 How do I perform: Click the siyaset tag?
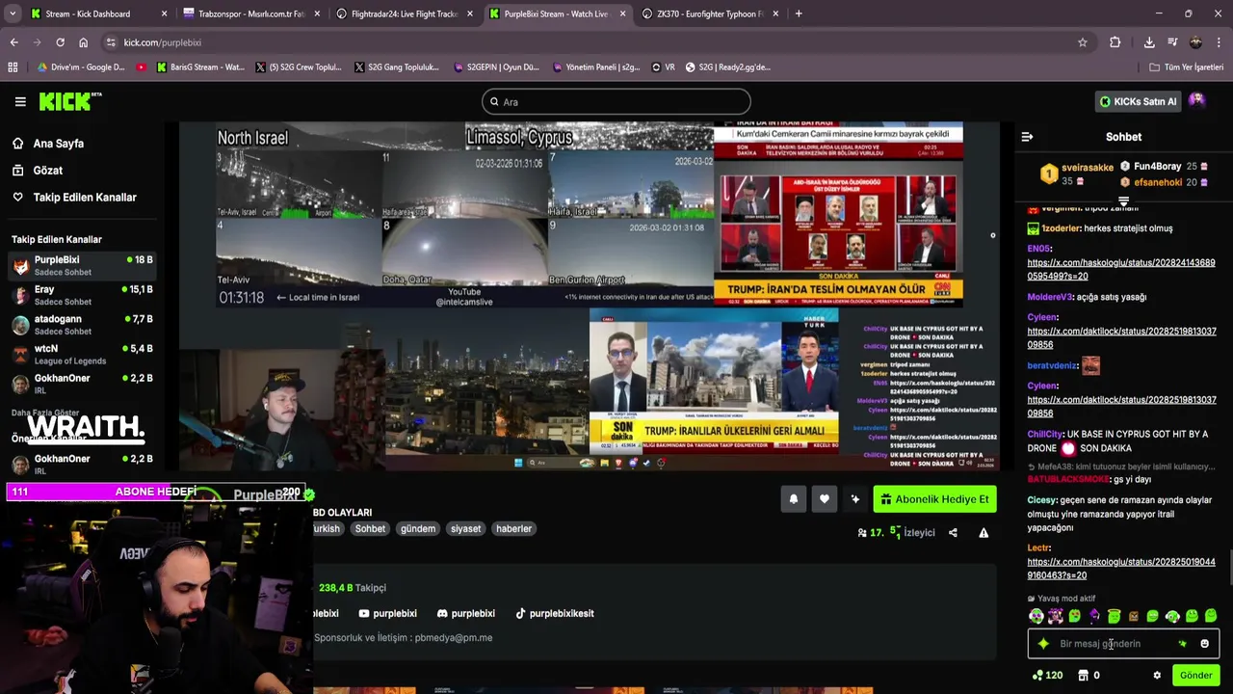pos(465,528)
